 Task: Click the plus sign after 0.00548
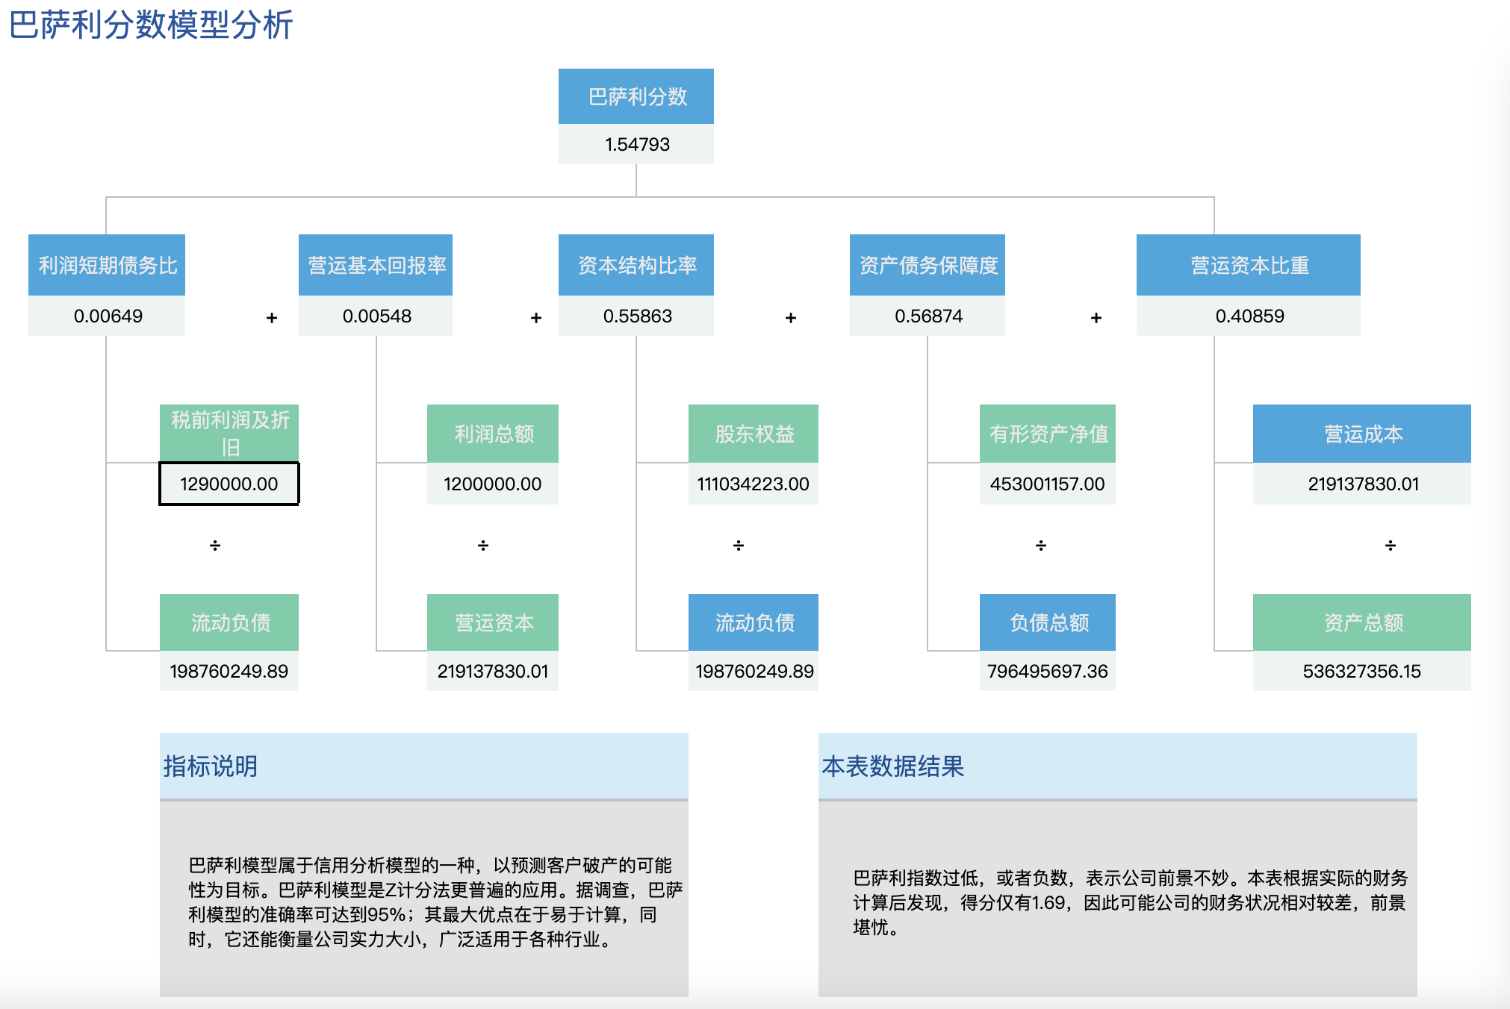(x=536, y=318)
